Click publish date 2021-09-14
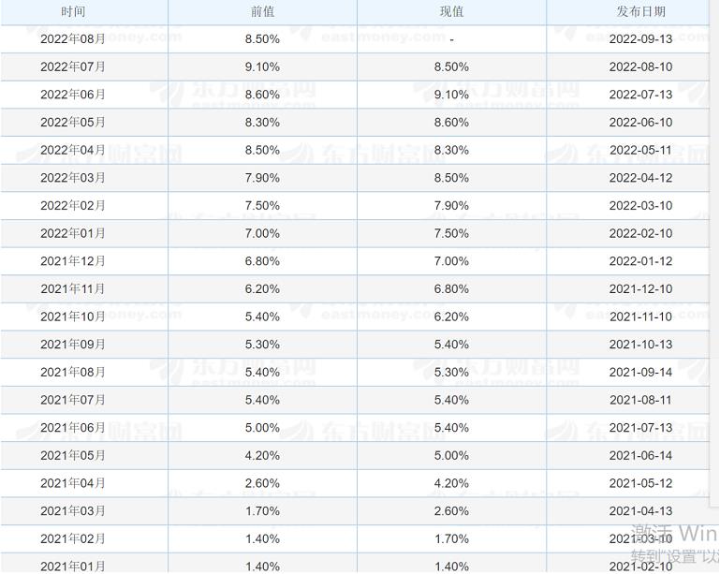The image size is (720, 574). 640,372
